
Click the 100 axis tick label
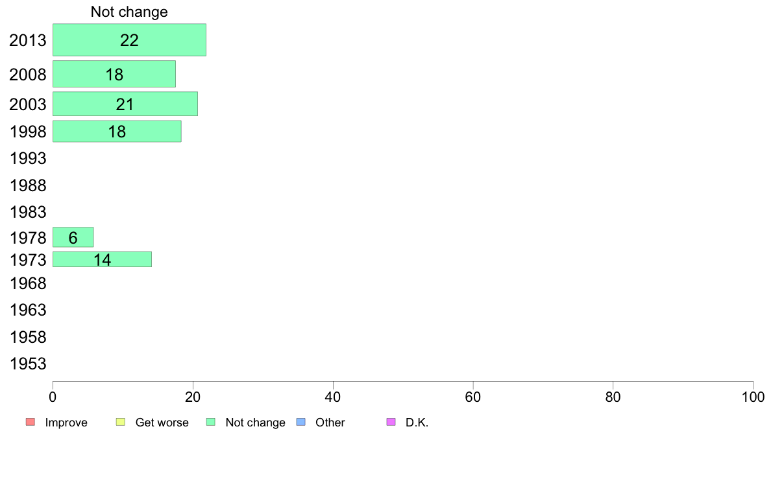[753, 397]
